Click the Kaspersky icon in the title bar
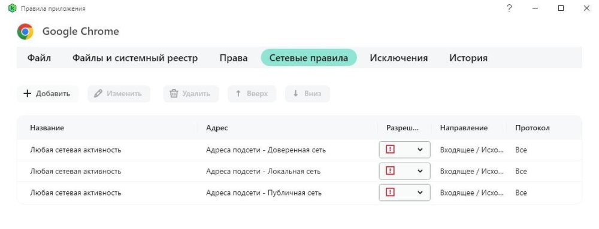599x229 pixels. coord(12,8)
